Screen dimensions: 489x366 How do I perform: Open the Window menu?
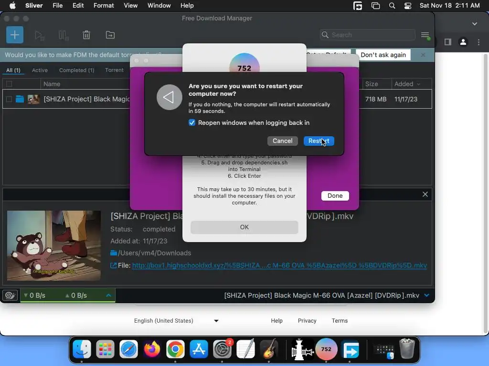[x=159, y=6]
